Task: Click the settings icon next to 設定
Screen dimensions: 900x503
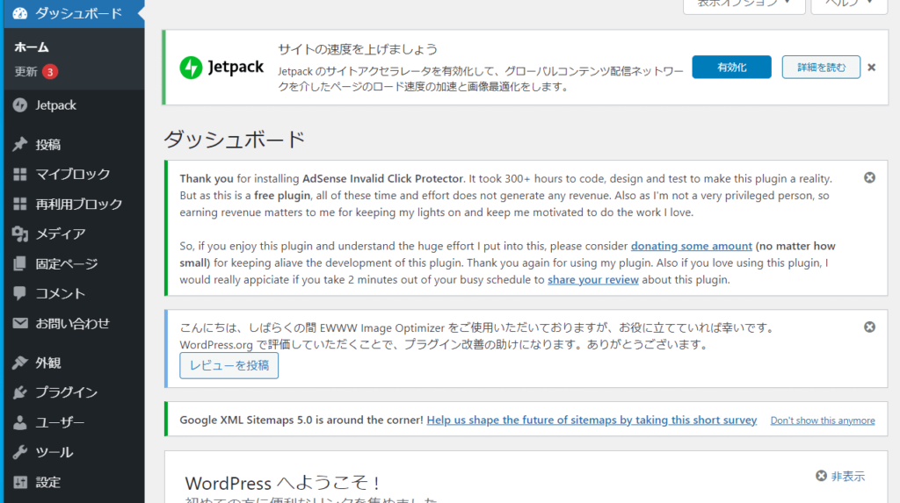Action: (x=20, y=482)
